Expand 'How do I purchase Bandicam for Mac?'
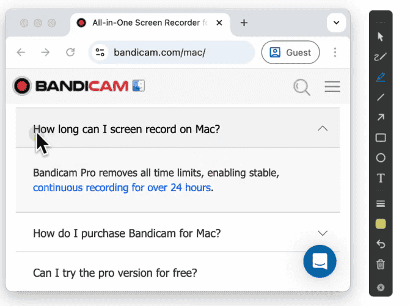 point(323,233)
